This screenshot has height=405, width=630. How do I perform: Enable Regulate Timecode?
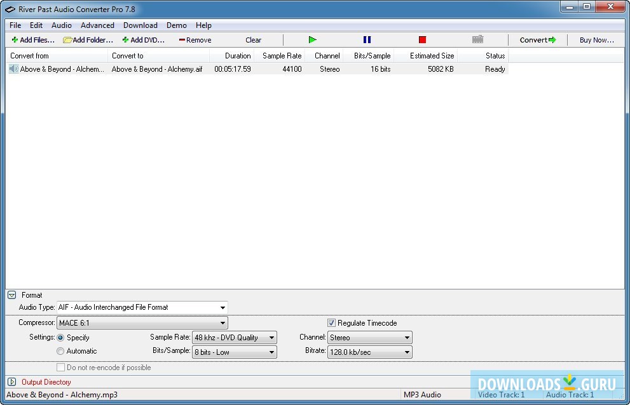(x=331, y=322)
